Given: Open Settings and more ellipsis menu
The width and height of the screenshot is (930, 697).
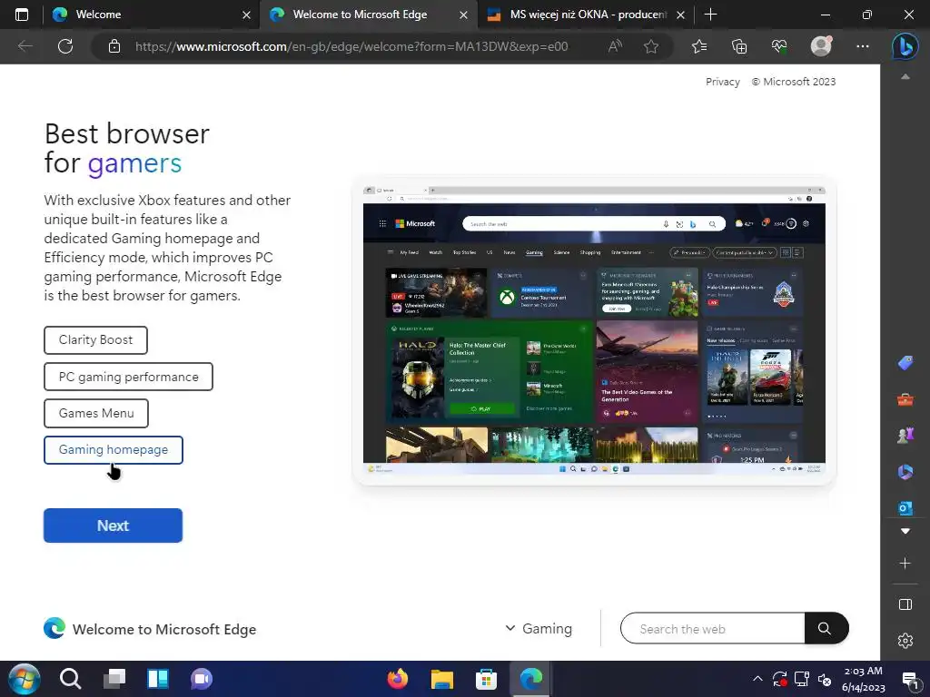Looking at the screenshot, I should tap(863, 46).
